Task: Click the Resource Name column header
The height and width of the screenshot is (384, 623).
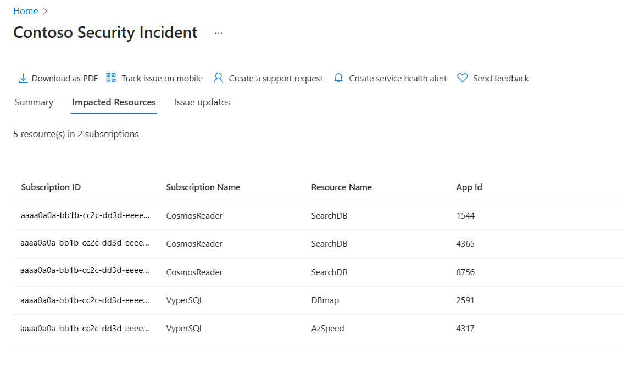Action: coord(341,187)
